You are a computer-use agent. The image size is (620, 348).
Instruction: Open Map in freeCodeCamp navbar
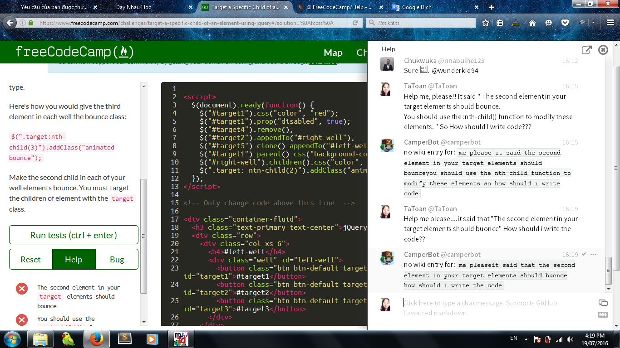(x=333, y=53)
